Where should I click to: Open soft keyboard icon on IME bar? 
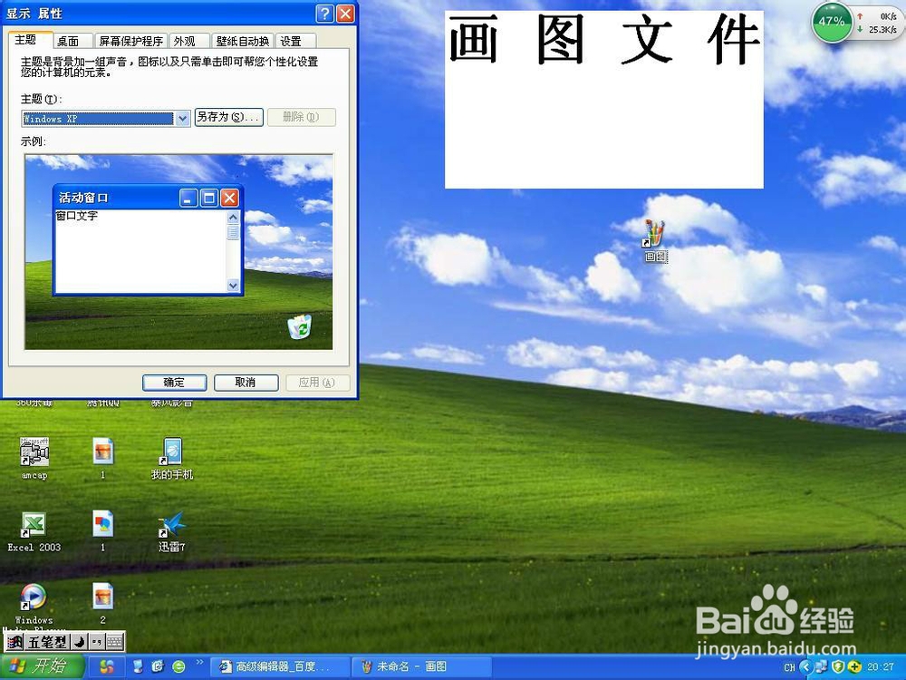(115, 642)
